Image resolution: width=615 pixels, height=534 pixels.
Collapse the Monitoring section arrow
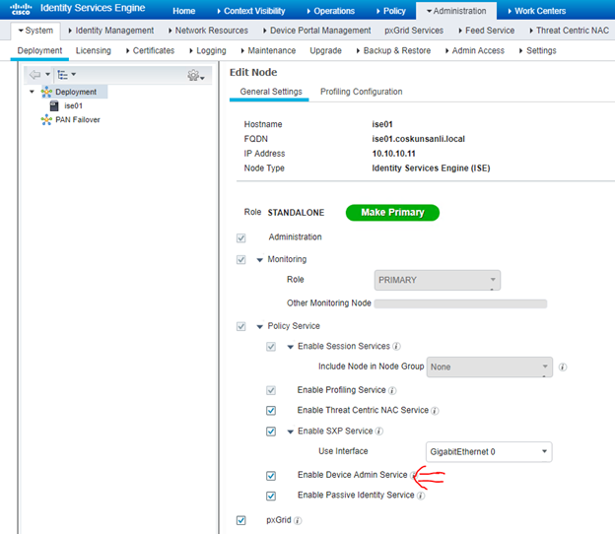[x=259, y=260]
